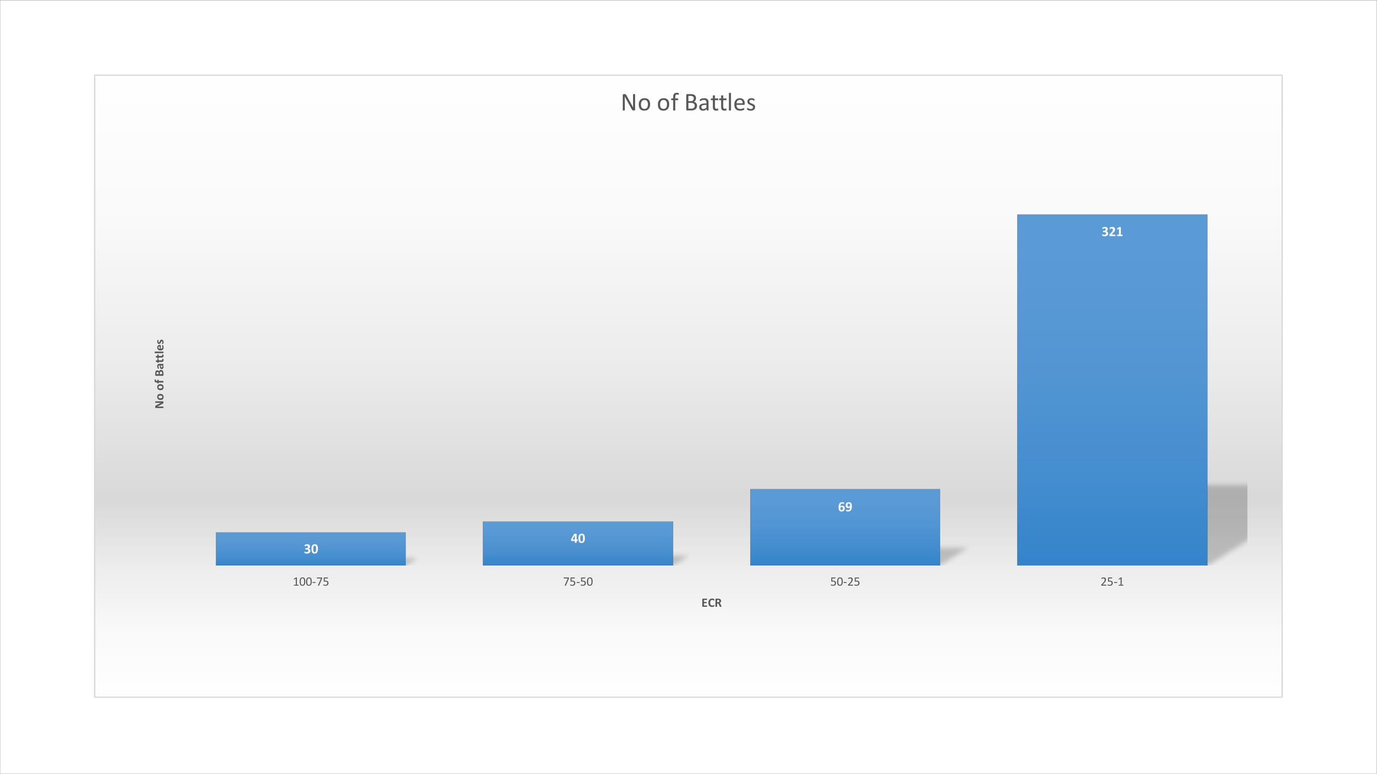Click the data label '69'
The image size is (1377, 774).
click(845, 507)
